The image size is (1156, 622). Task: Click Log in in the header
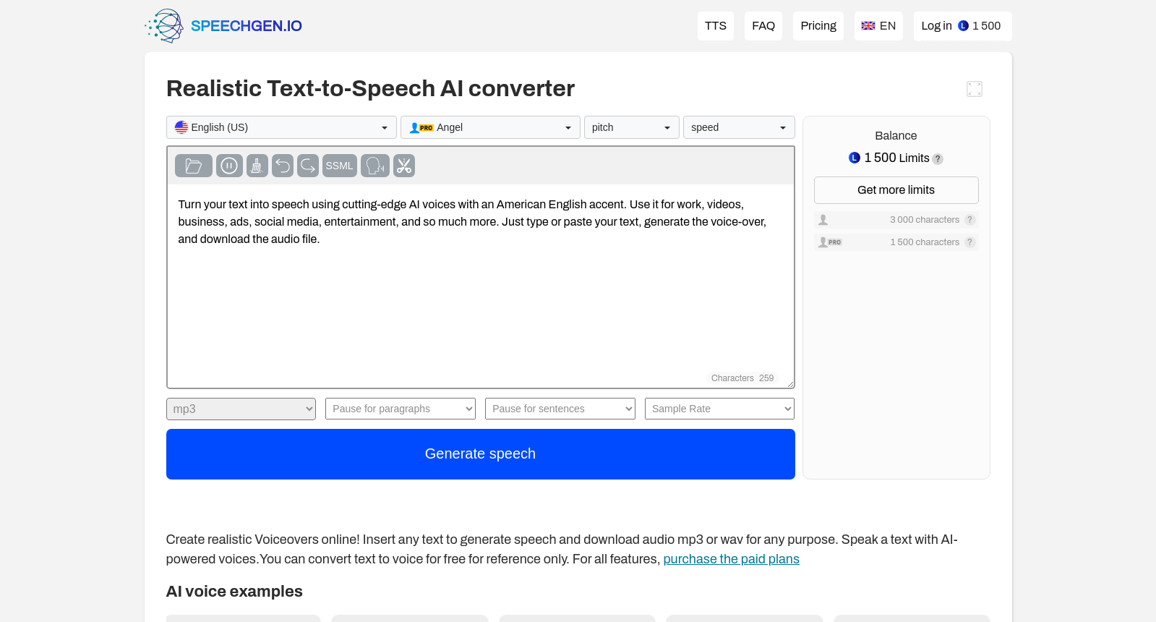[936, 26]
